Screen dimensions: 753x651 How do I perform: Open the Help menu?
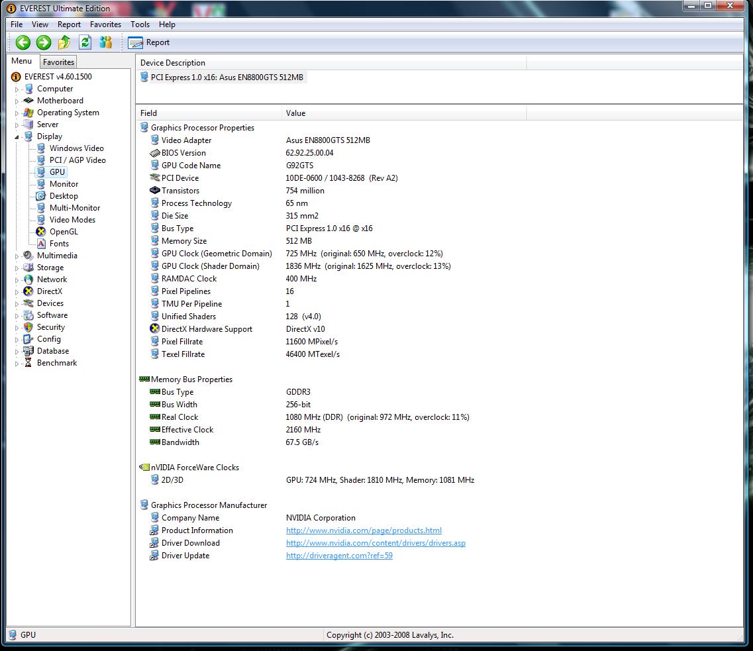[x=167, y=25]
